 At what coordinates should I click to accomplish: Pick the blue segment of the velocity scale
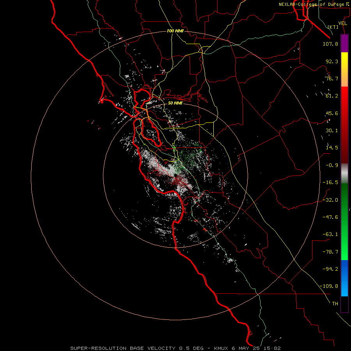click(x=344, y=278)
